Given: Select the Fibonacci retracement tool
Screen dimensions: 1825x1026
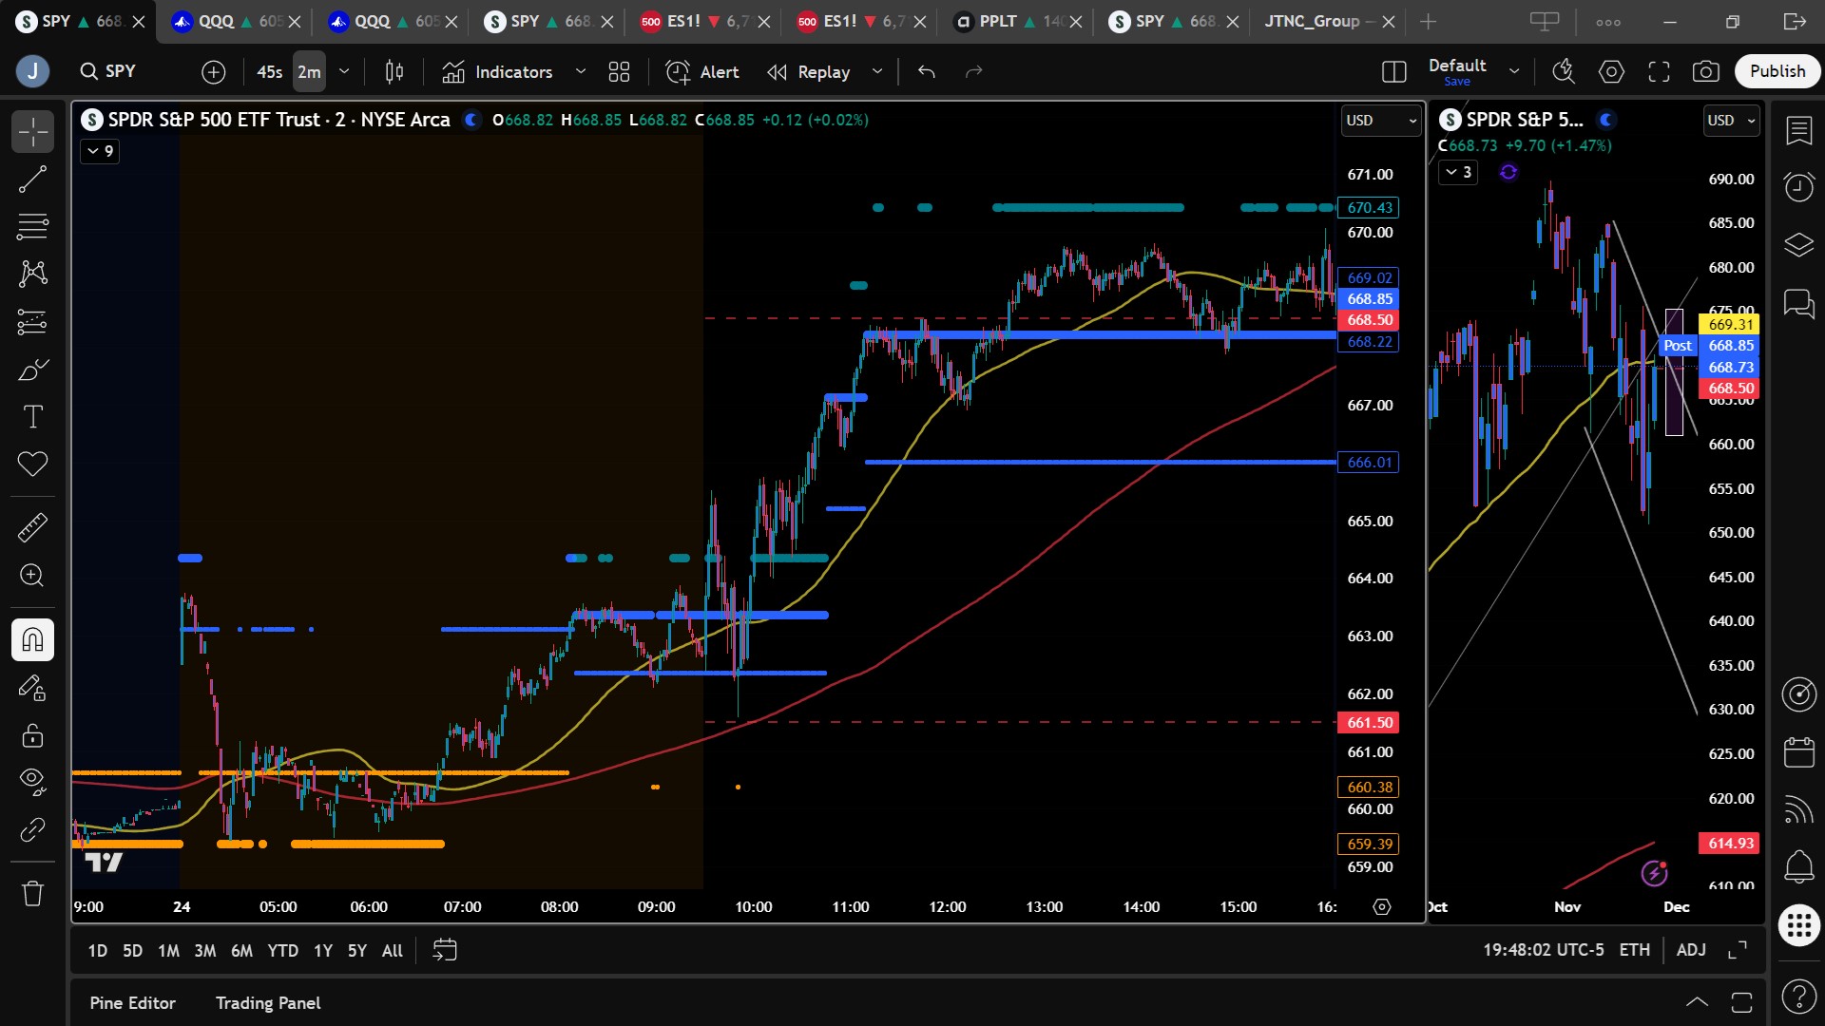Looking at the screenshot, I should pyautogui.click(x=32, y=227).
